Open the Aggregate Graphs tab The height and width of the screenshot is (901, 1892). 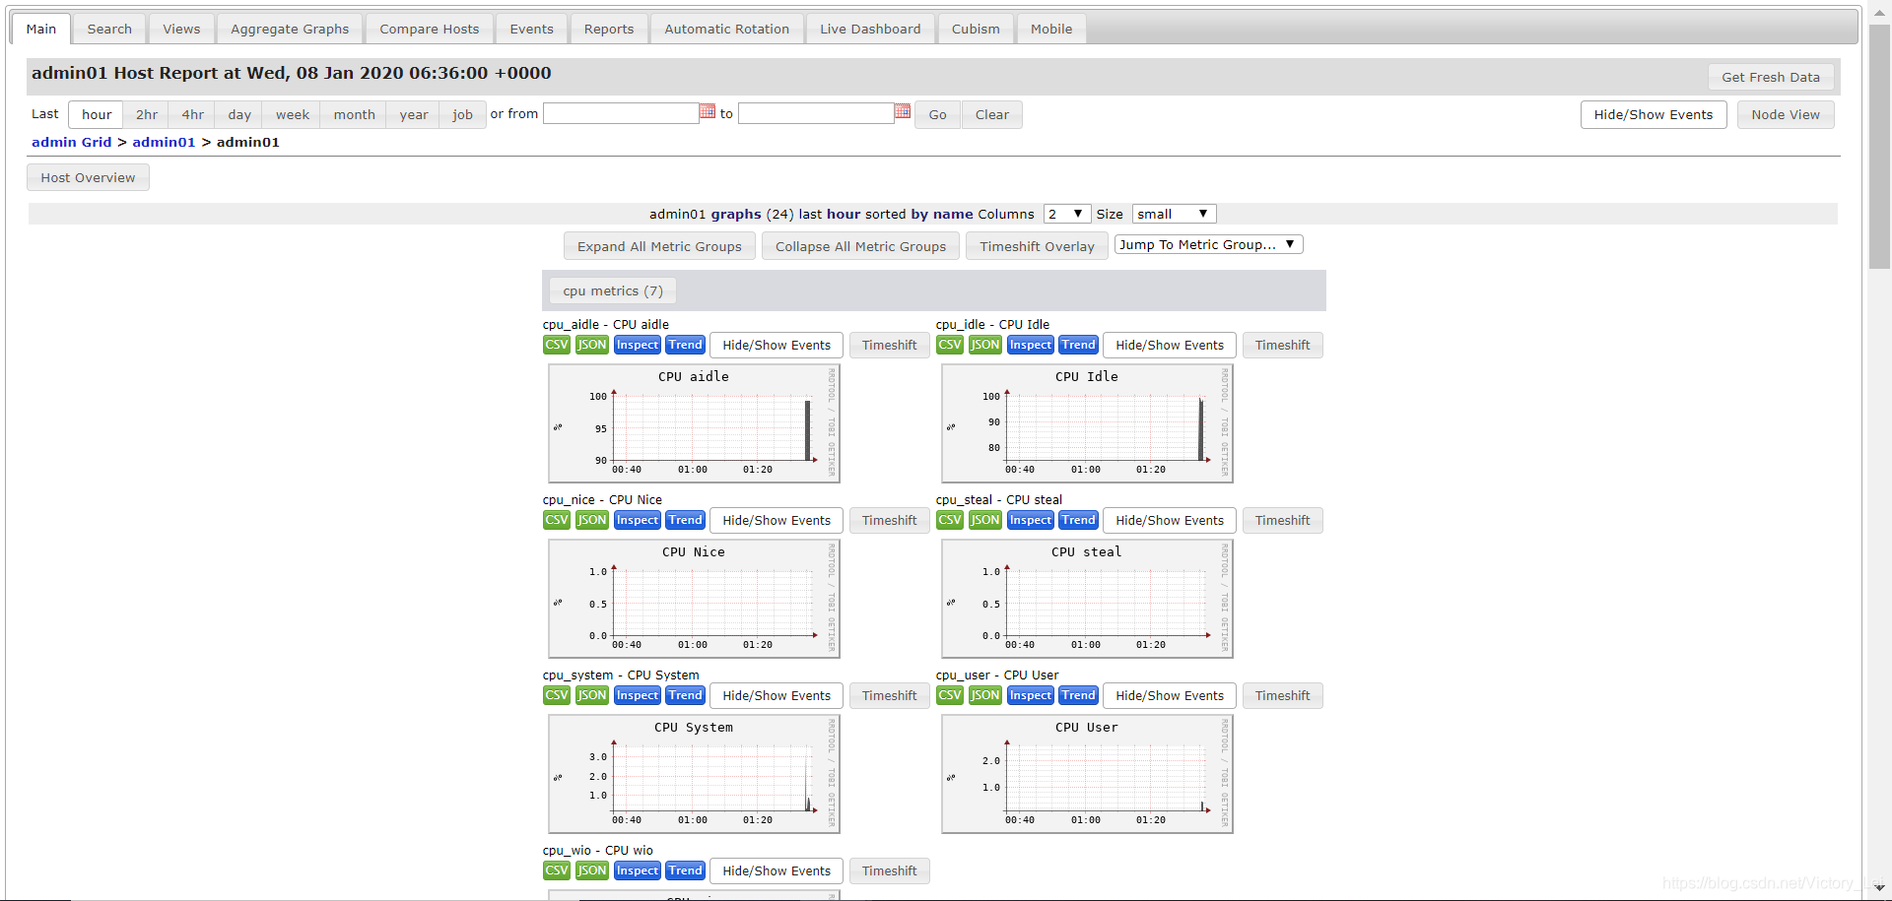coord(290,29)
